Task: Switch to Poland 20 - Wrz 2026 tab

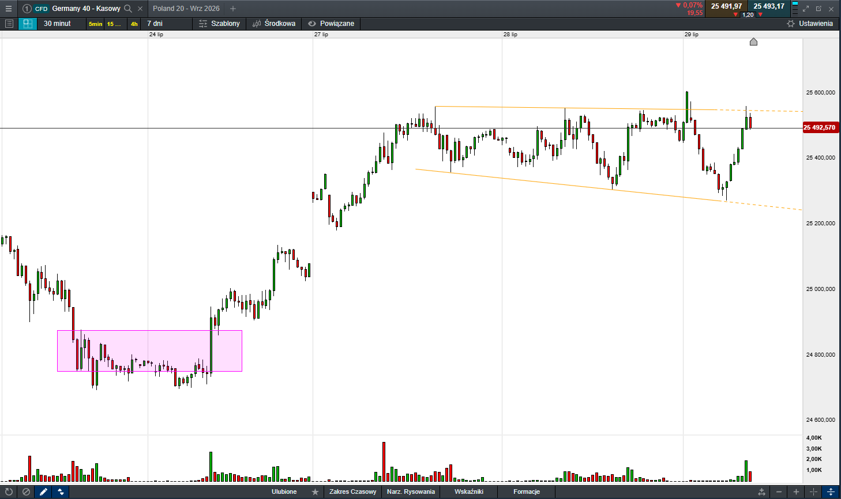Action: (x=186, y=9)
